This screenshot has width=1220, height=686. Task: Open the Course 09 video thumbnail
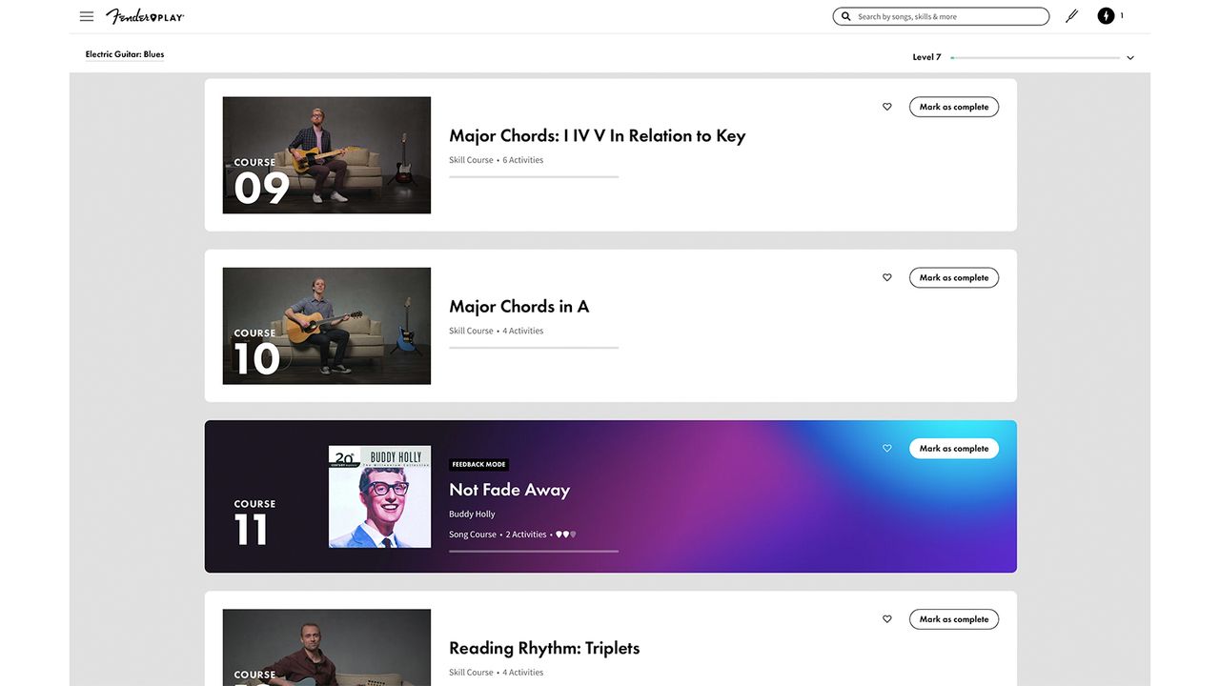pyautogui.click(x=327, y=155)
